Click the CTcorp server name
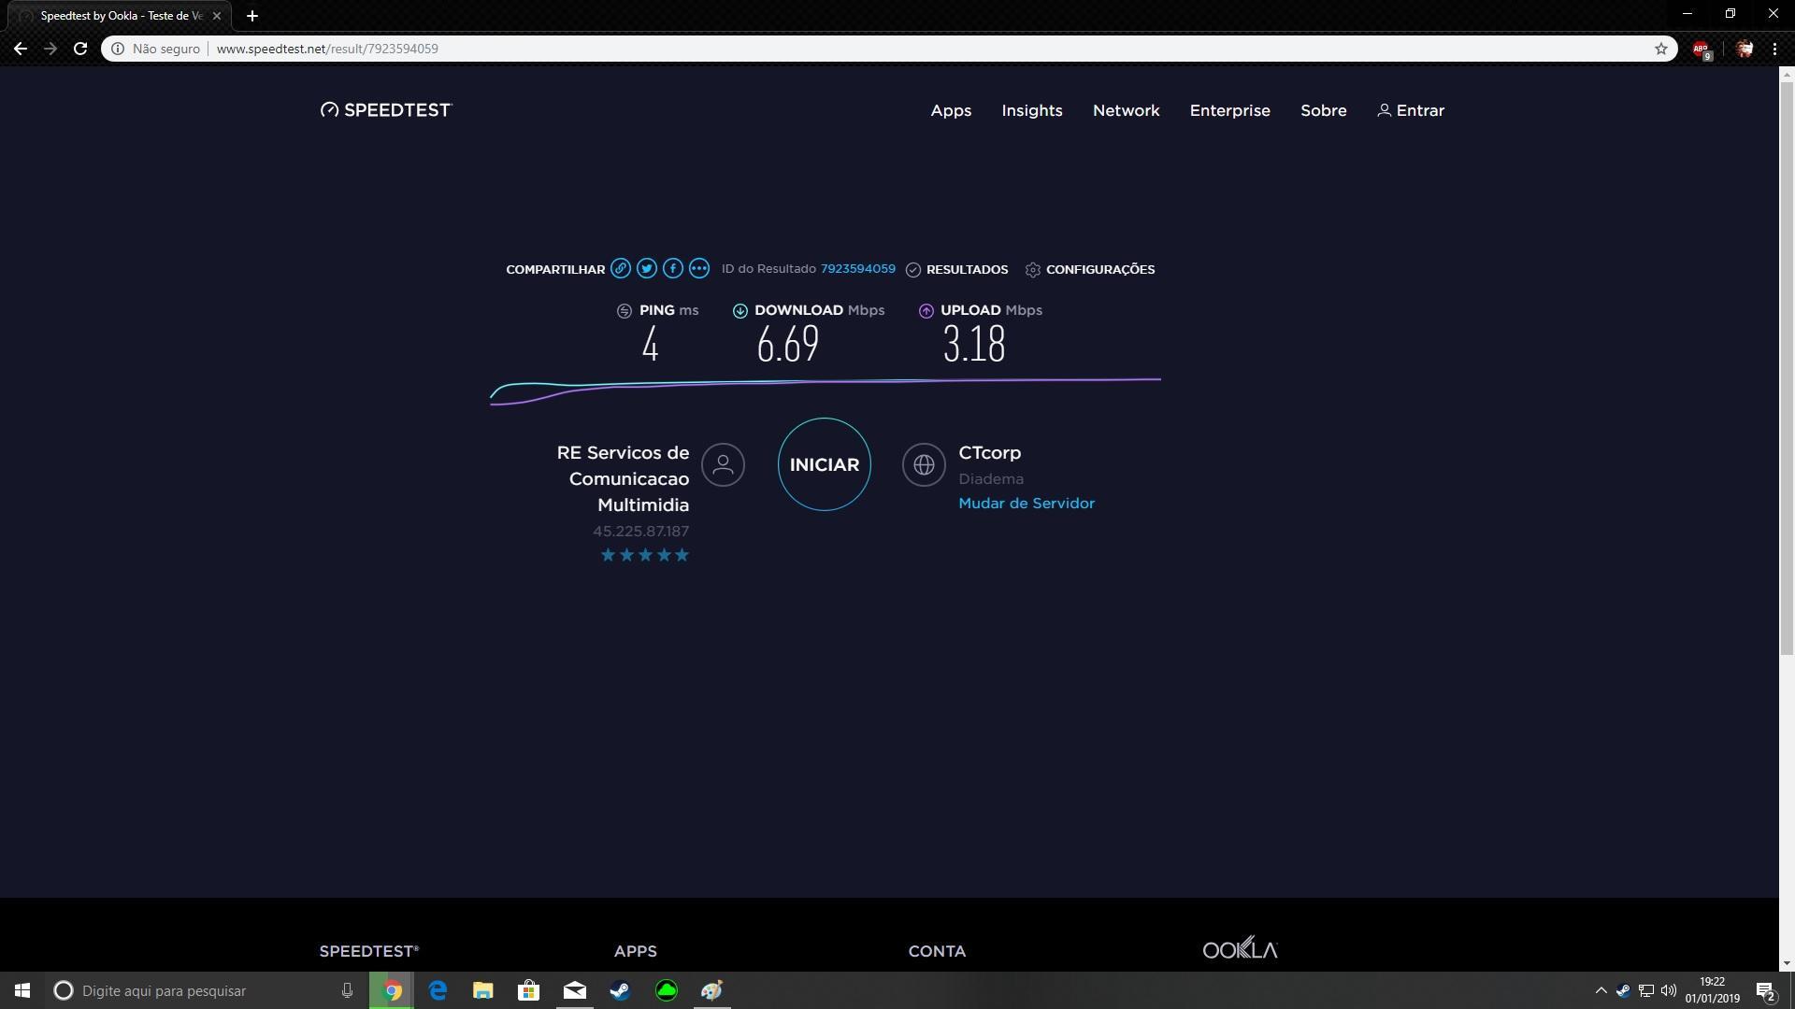The image size is (1795, 1009). (x=989, y=453)
